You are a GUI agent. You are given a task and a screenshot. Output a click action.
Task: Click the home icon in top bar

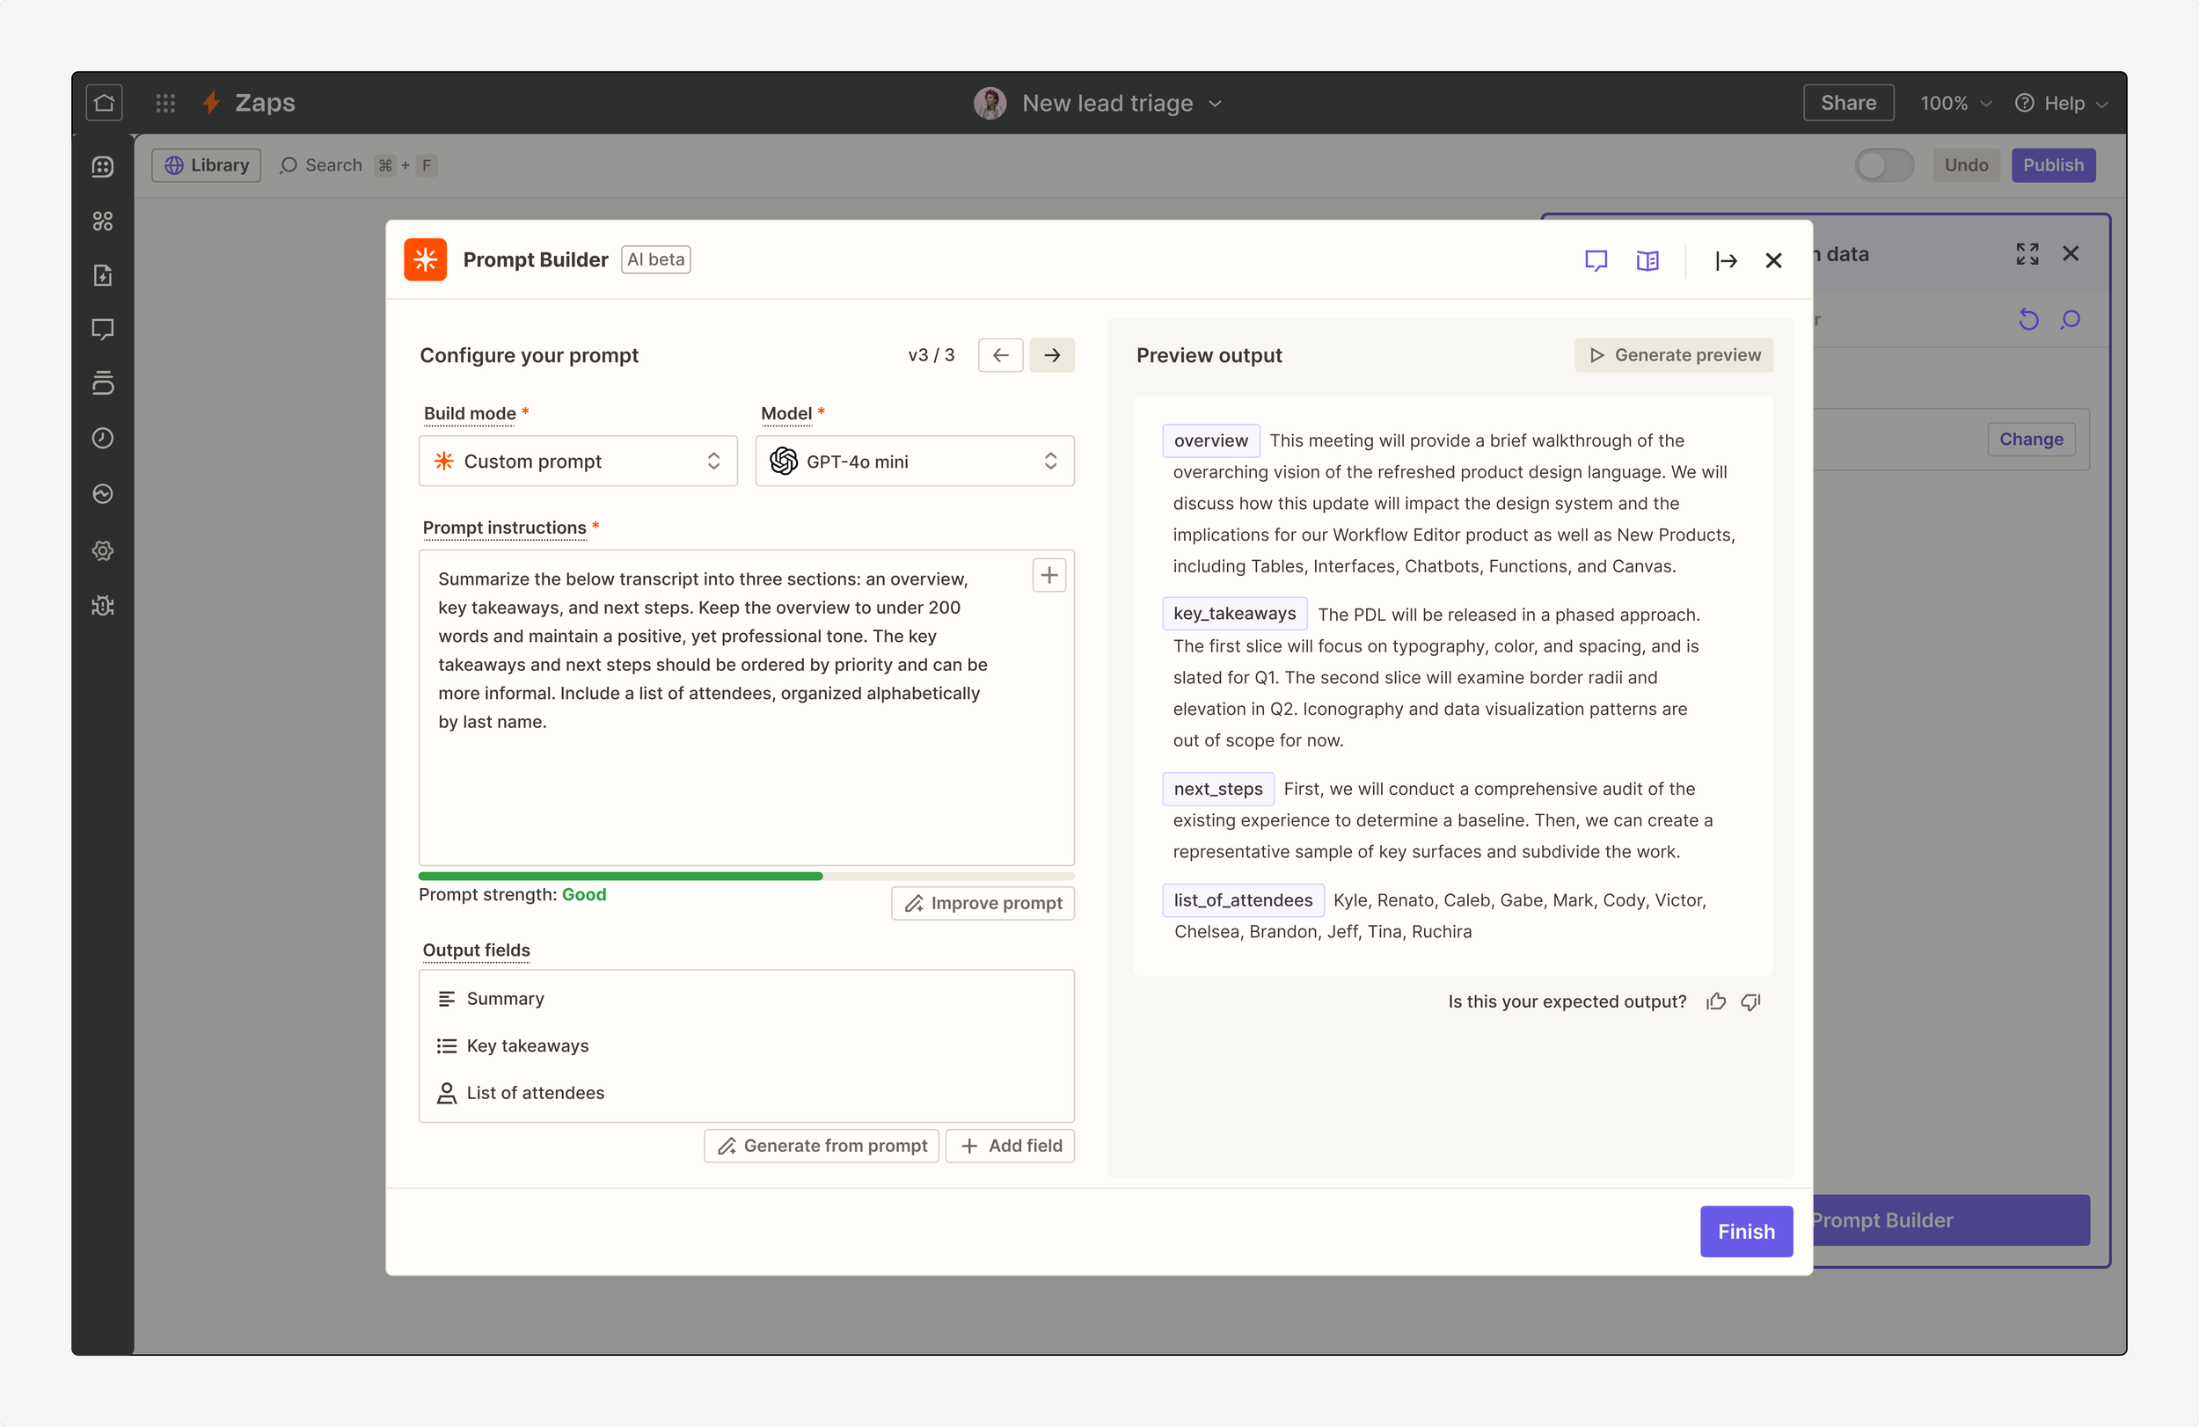(x=105, y=103)
